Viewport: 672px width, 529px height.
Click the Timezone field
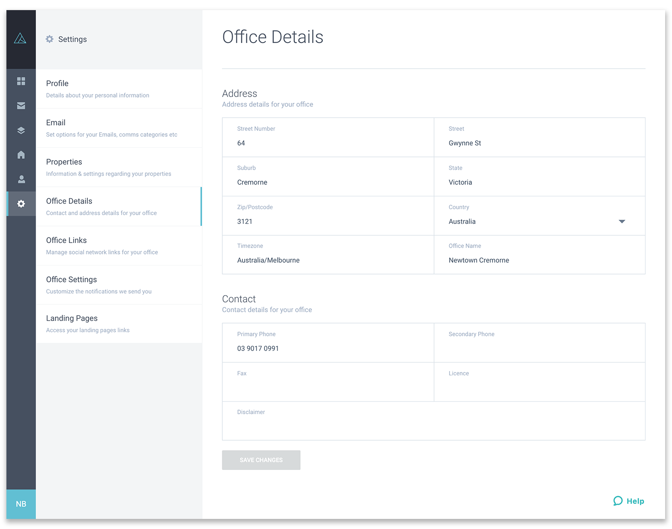click(x=328, y=255)
